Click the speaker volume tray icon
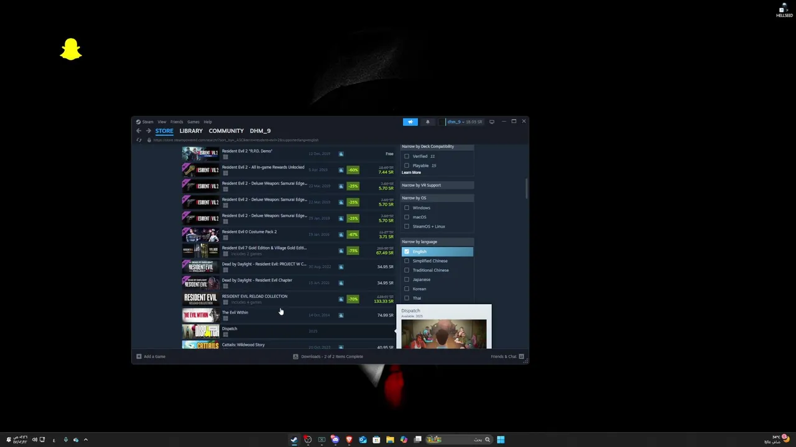Image resolution: width=796 pixels, height=447 pixels. (x=34, y=440)
